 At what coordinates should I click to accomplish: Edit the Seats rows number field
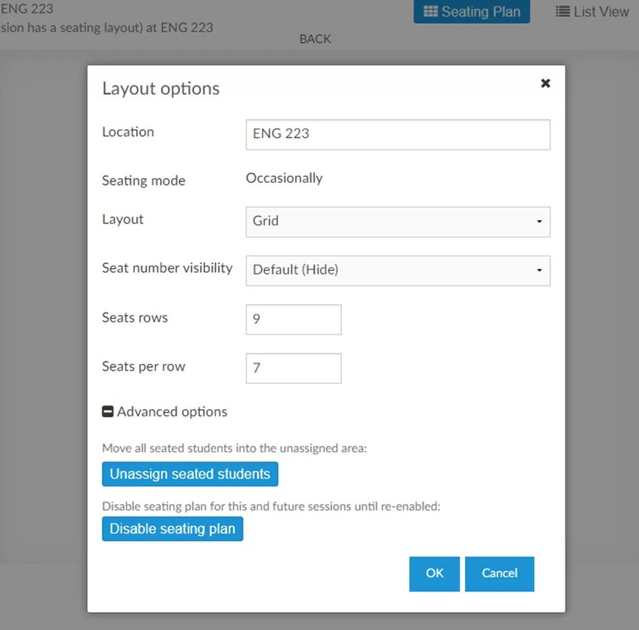[x=294, y=320]
